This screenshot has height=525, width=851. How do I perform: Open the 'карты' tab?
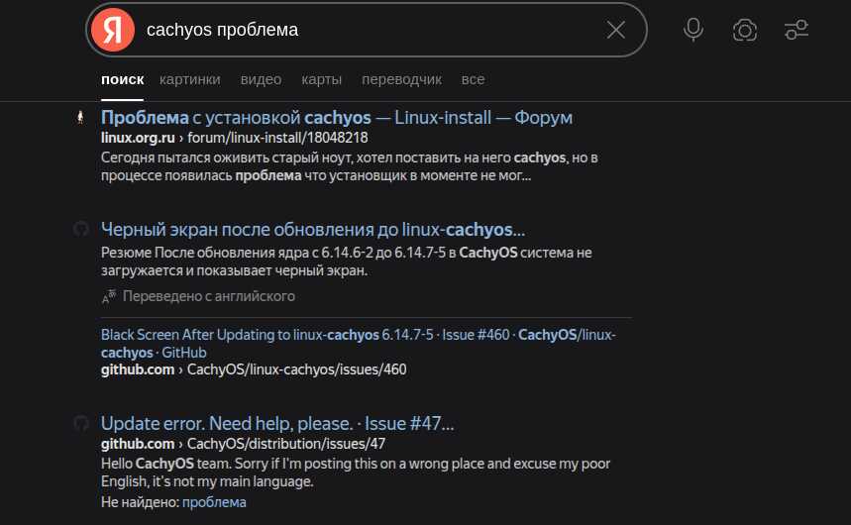point(322,79)
